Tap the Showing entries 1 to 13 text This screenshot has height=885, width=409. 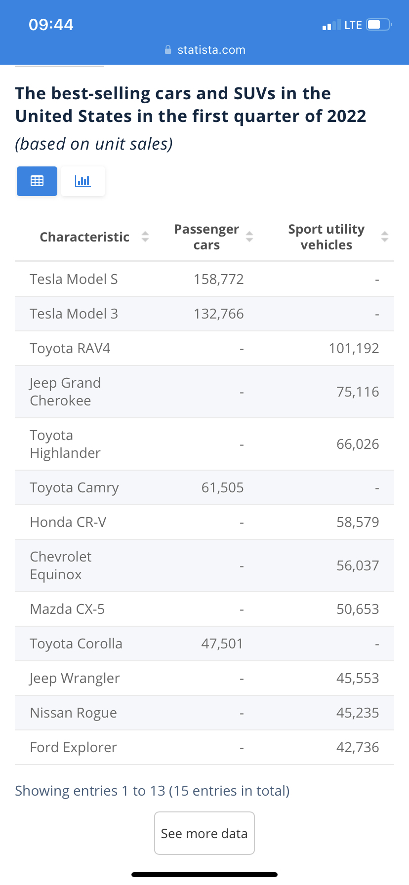point(152,791)
